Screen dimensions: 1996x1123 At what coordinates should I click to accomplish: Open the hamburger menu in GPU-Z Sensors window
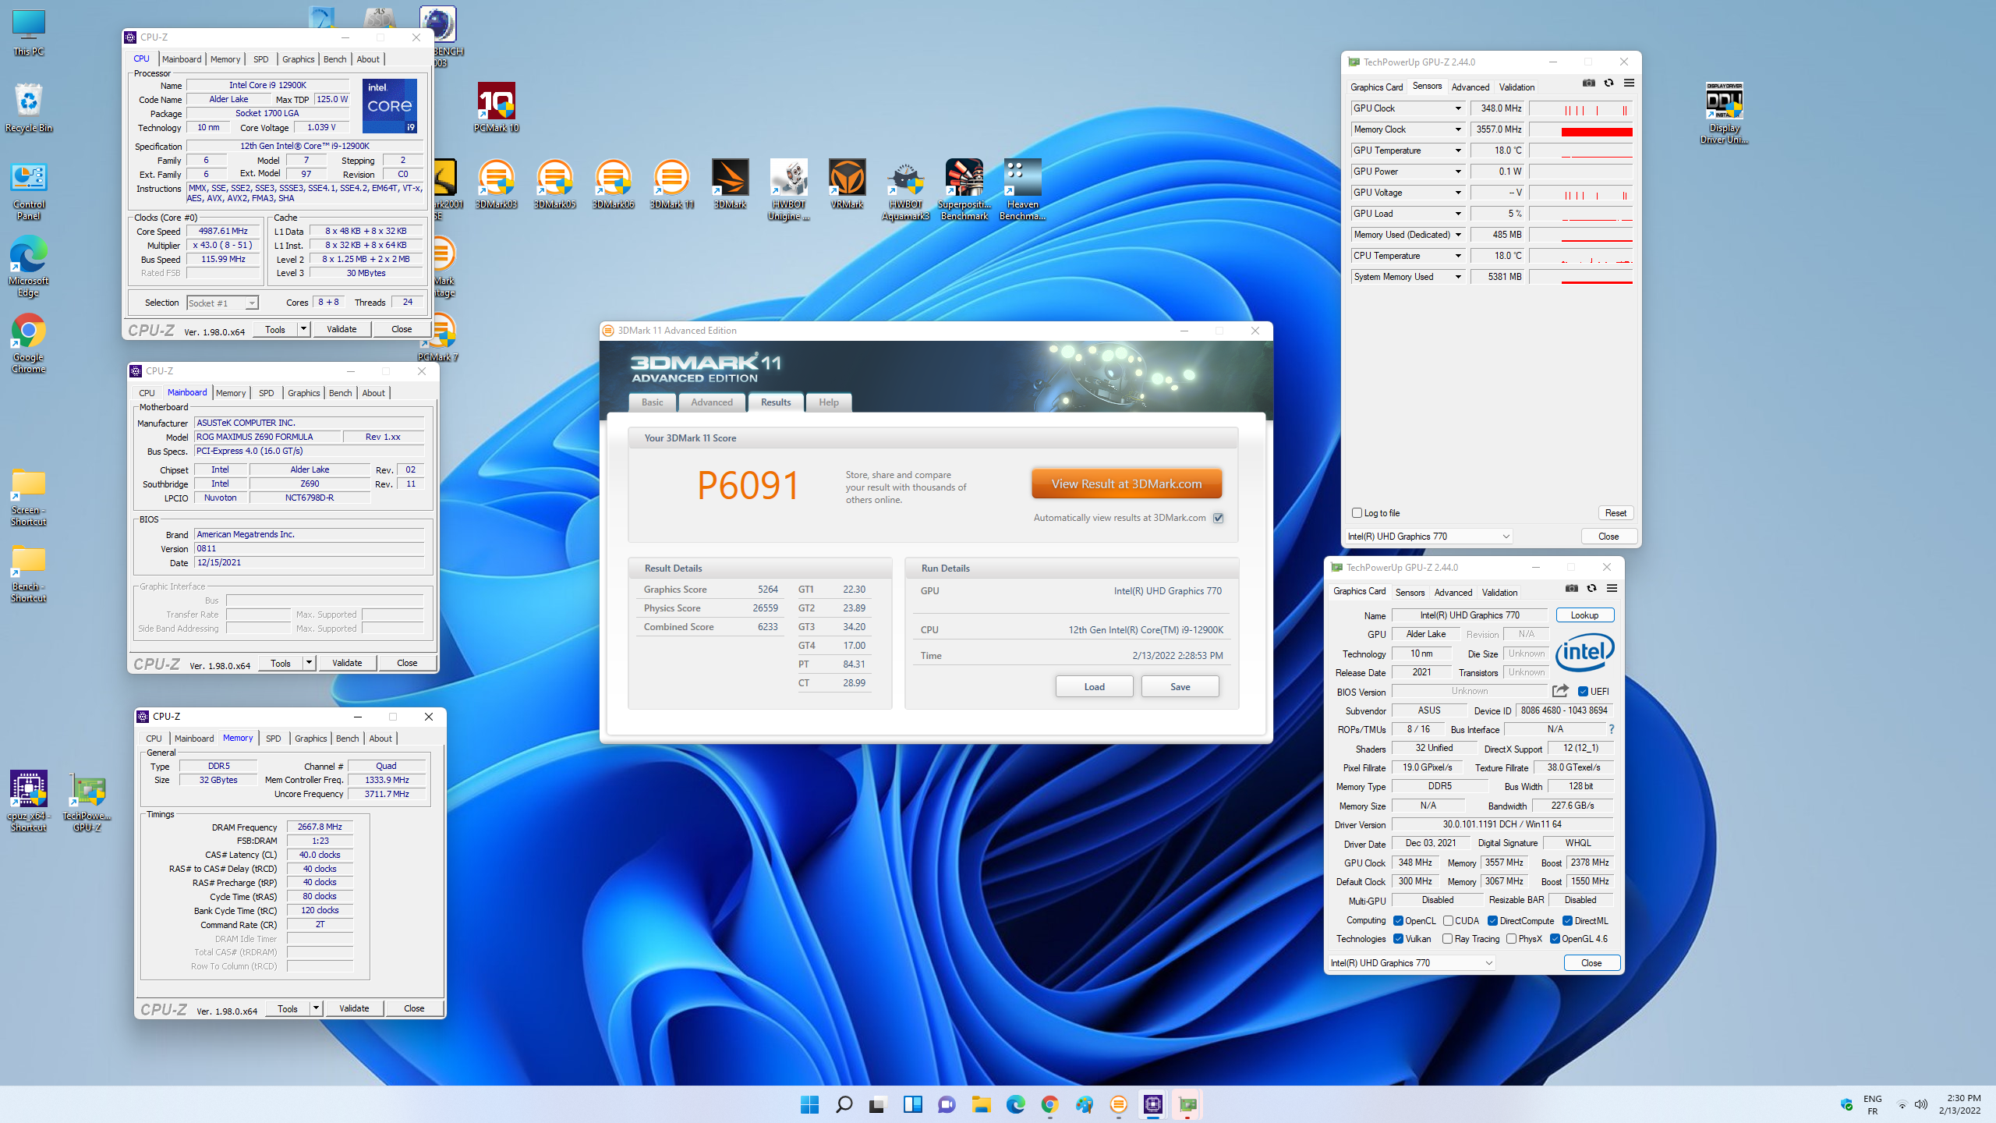tap(1629, 83)
